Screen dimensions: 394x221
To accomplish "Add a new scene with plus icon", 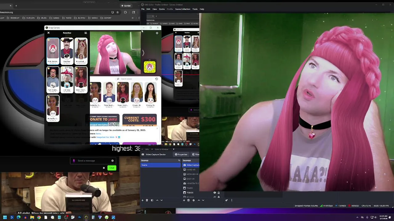I will (x=143, y=200).
